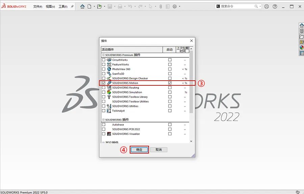Image resolution: width=304 pixels, height=194 pixels.
Task: Click the Undo toolbar icon
Action: 130,7
